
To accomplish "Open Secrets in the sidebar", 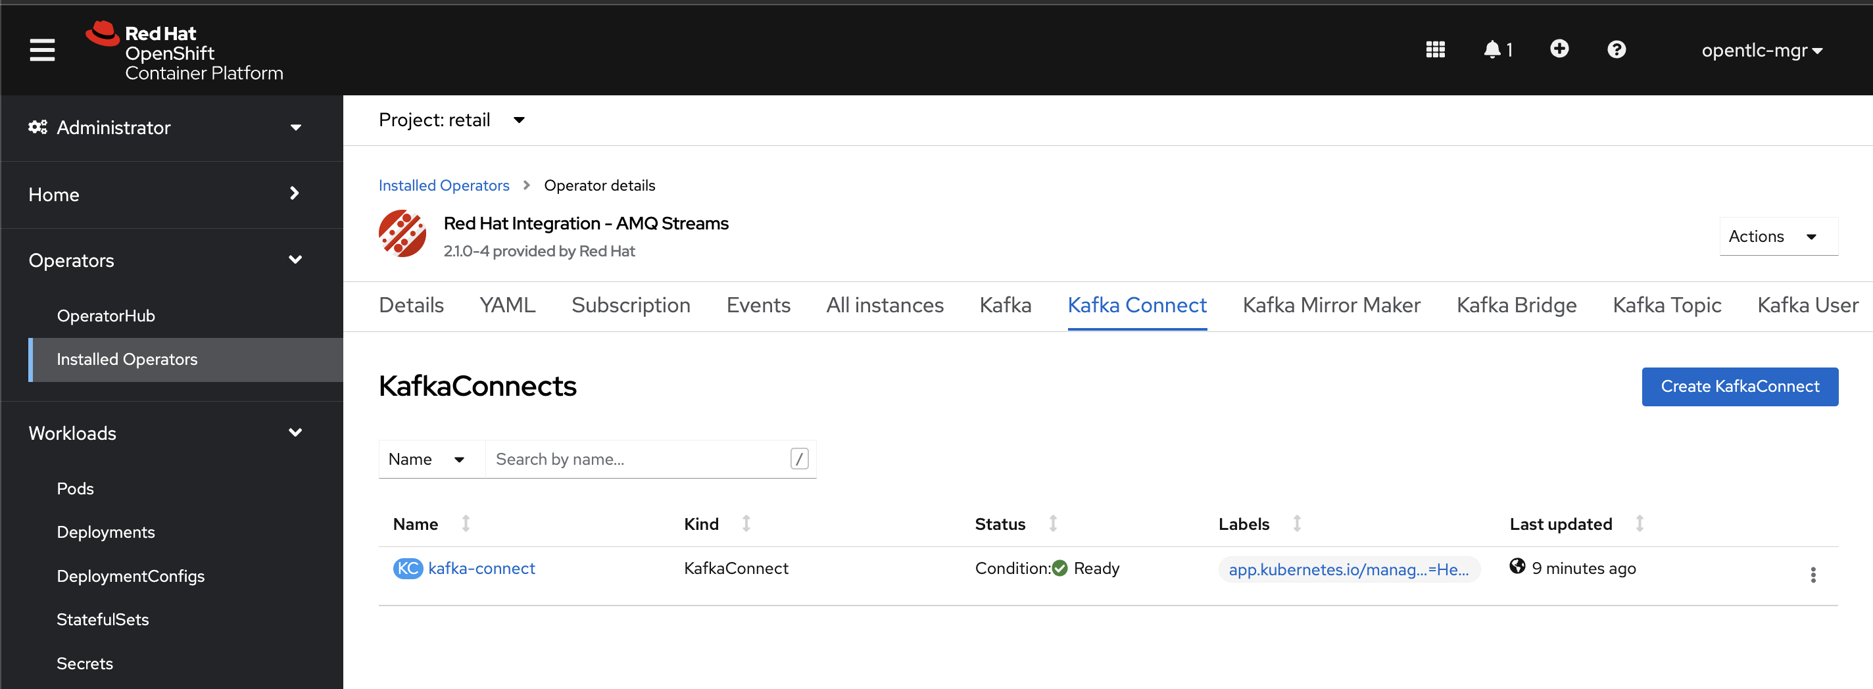I will tap(84, 663).
